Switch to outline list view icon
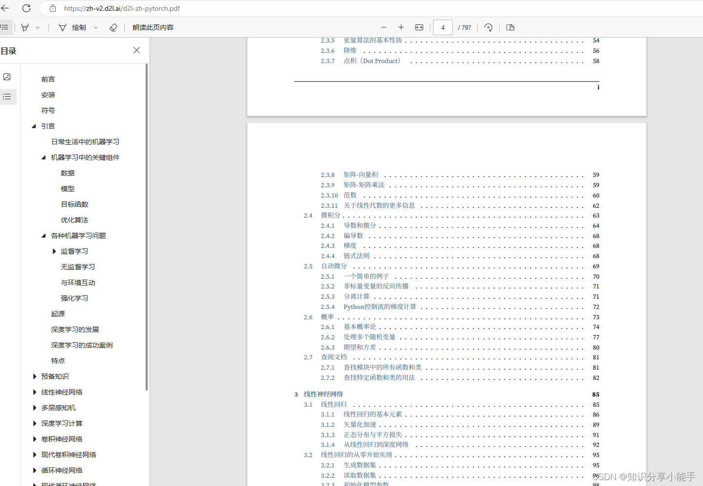The width and height of the screenshot is (703, 486). pyautogui.click(x=7, y=97)
